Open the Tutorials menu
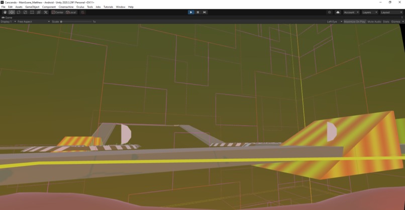 pos(108,7)
